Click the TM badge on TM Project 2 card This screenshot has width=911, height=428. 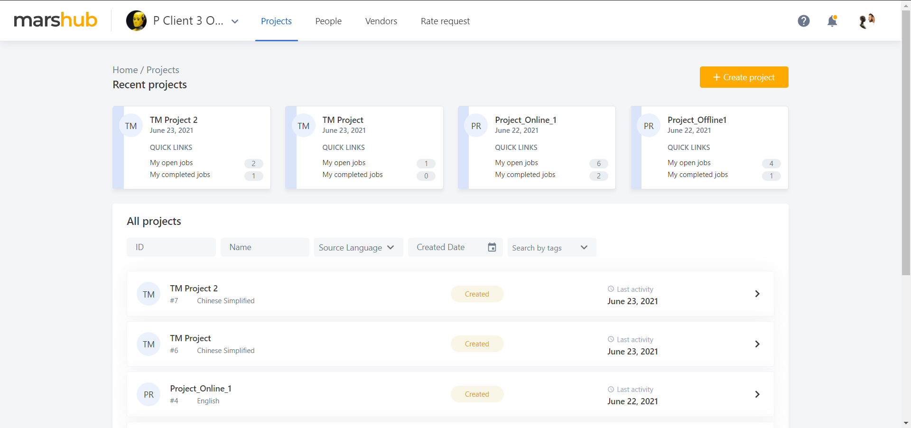(x=131, y=126)
